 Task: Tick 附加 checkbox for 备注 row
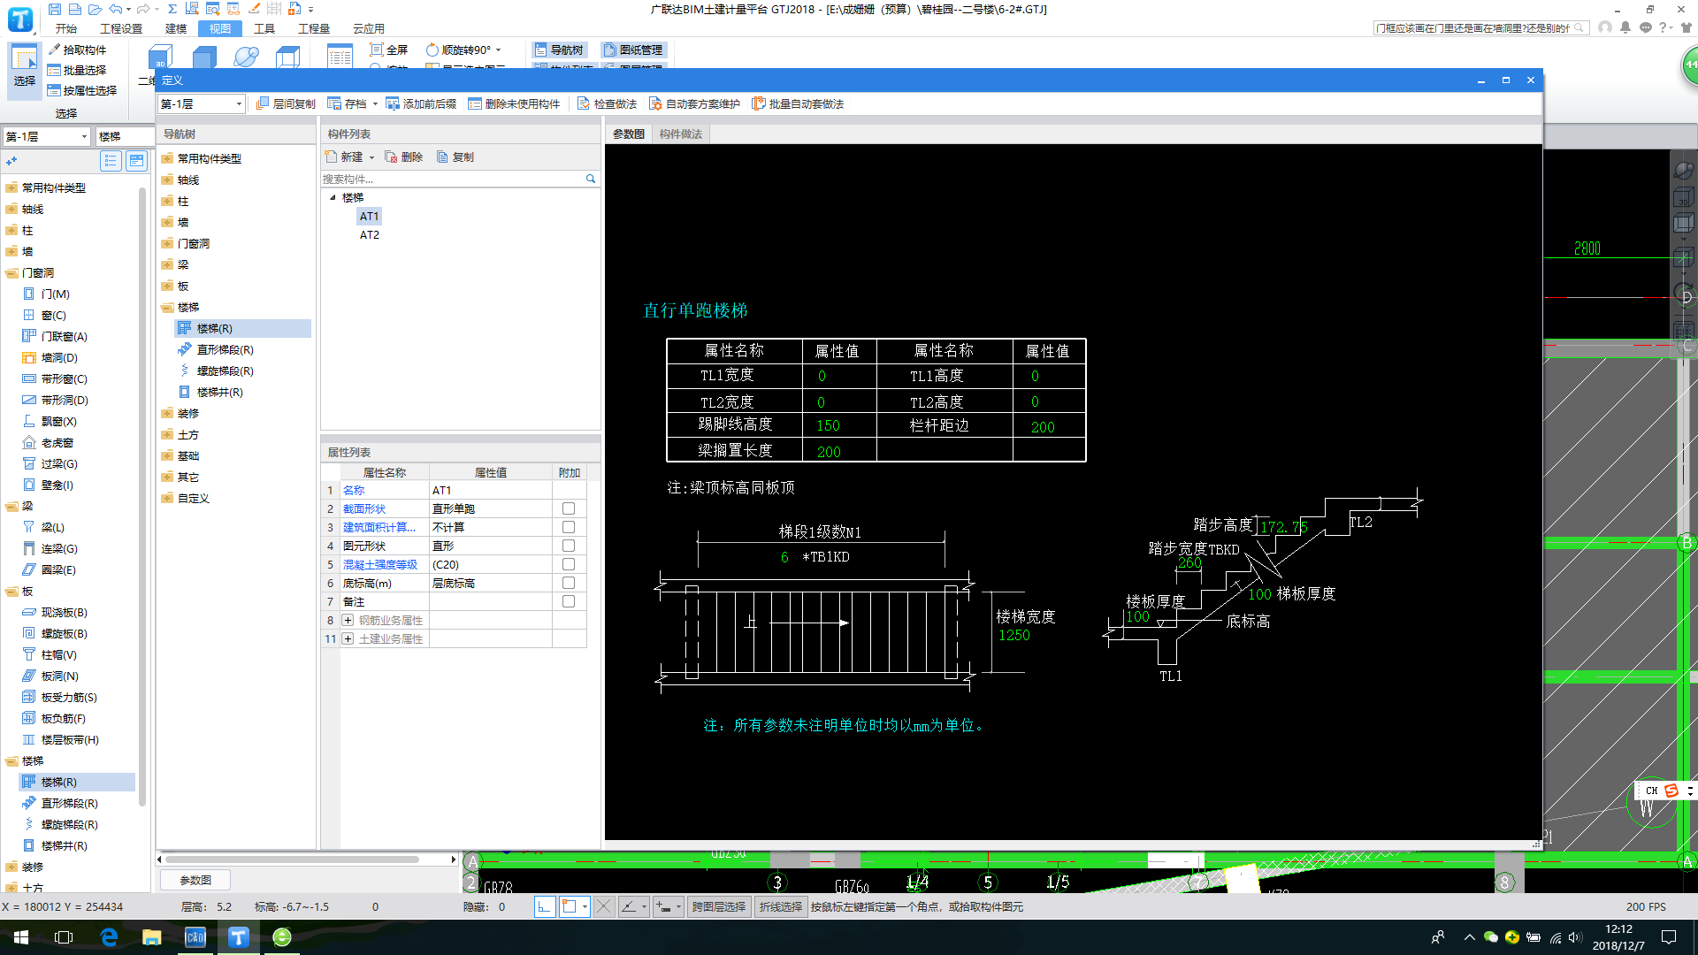click(569, 601)
